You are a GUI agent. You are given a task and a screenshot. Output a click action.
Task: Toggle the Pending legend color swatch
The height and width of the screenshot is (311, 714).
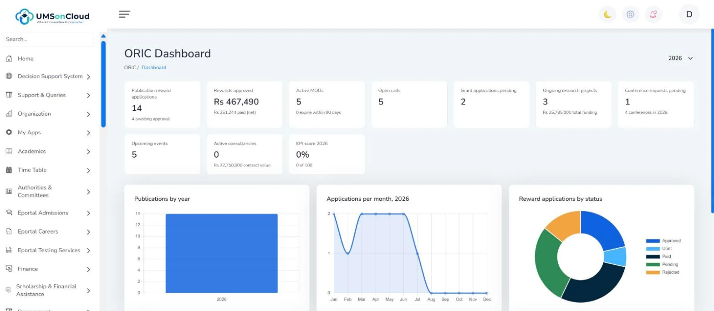(653, 264)
